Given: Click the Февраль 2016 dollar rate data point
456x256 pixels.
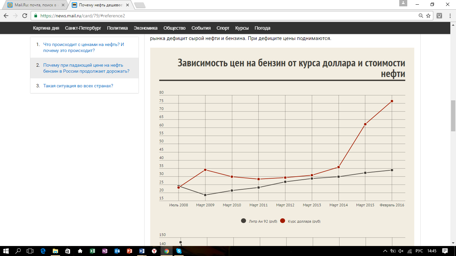Looking at the screenshot, I should pyautogui.click(x=392, y=101).
